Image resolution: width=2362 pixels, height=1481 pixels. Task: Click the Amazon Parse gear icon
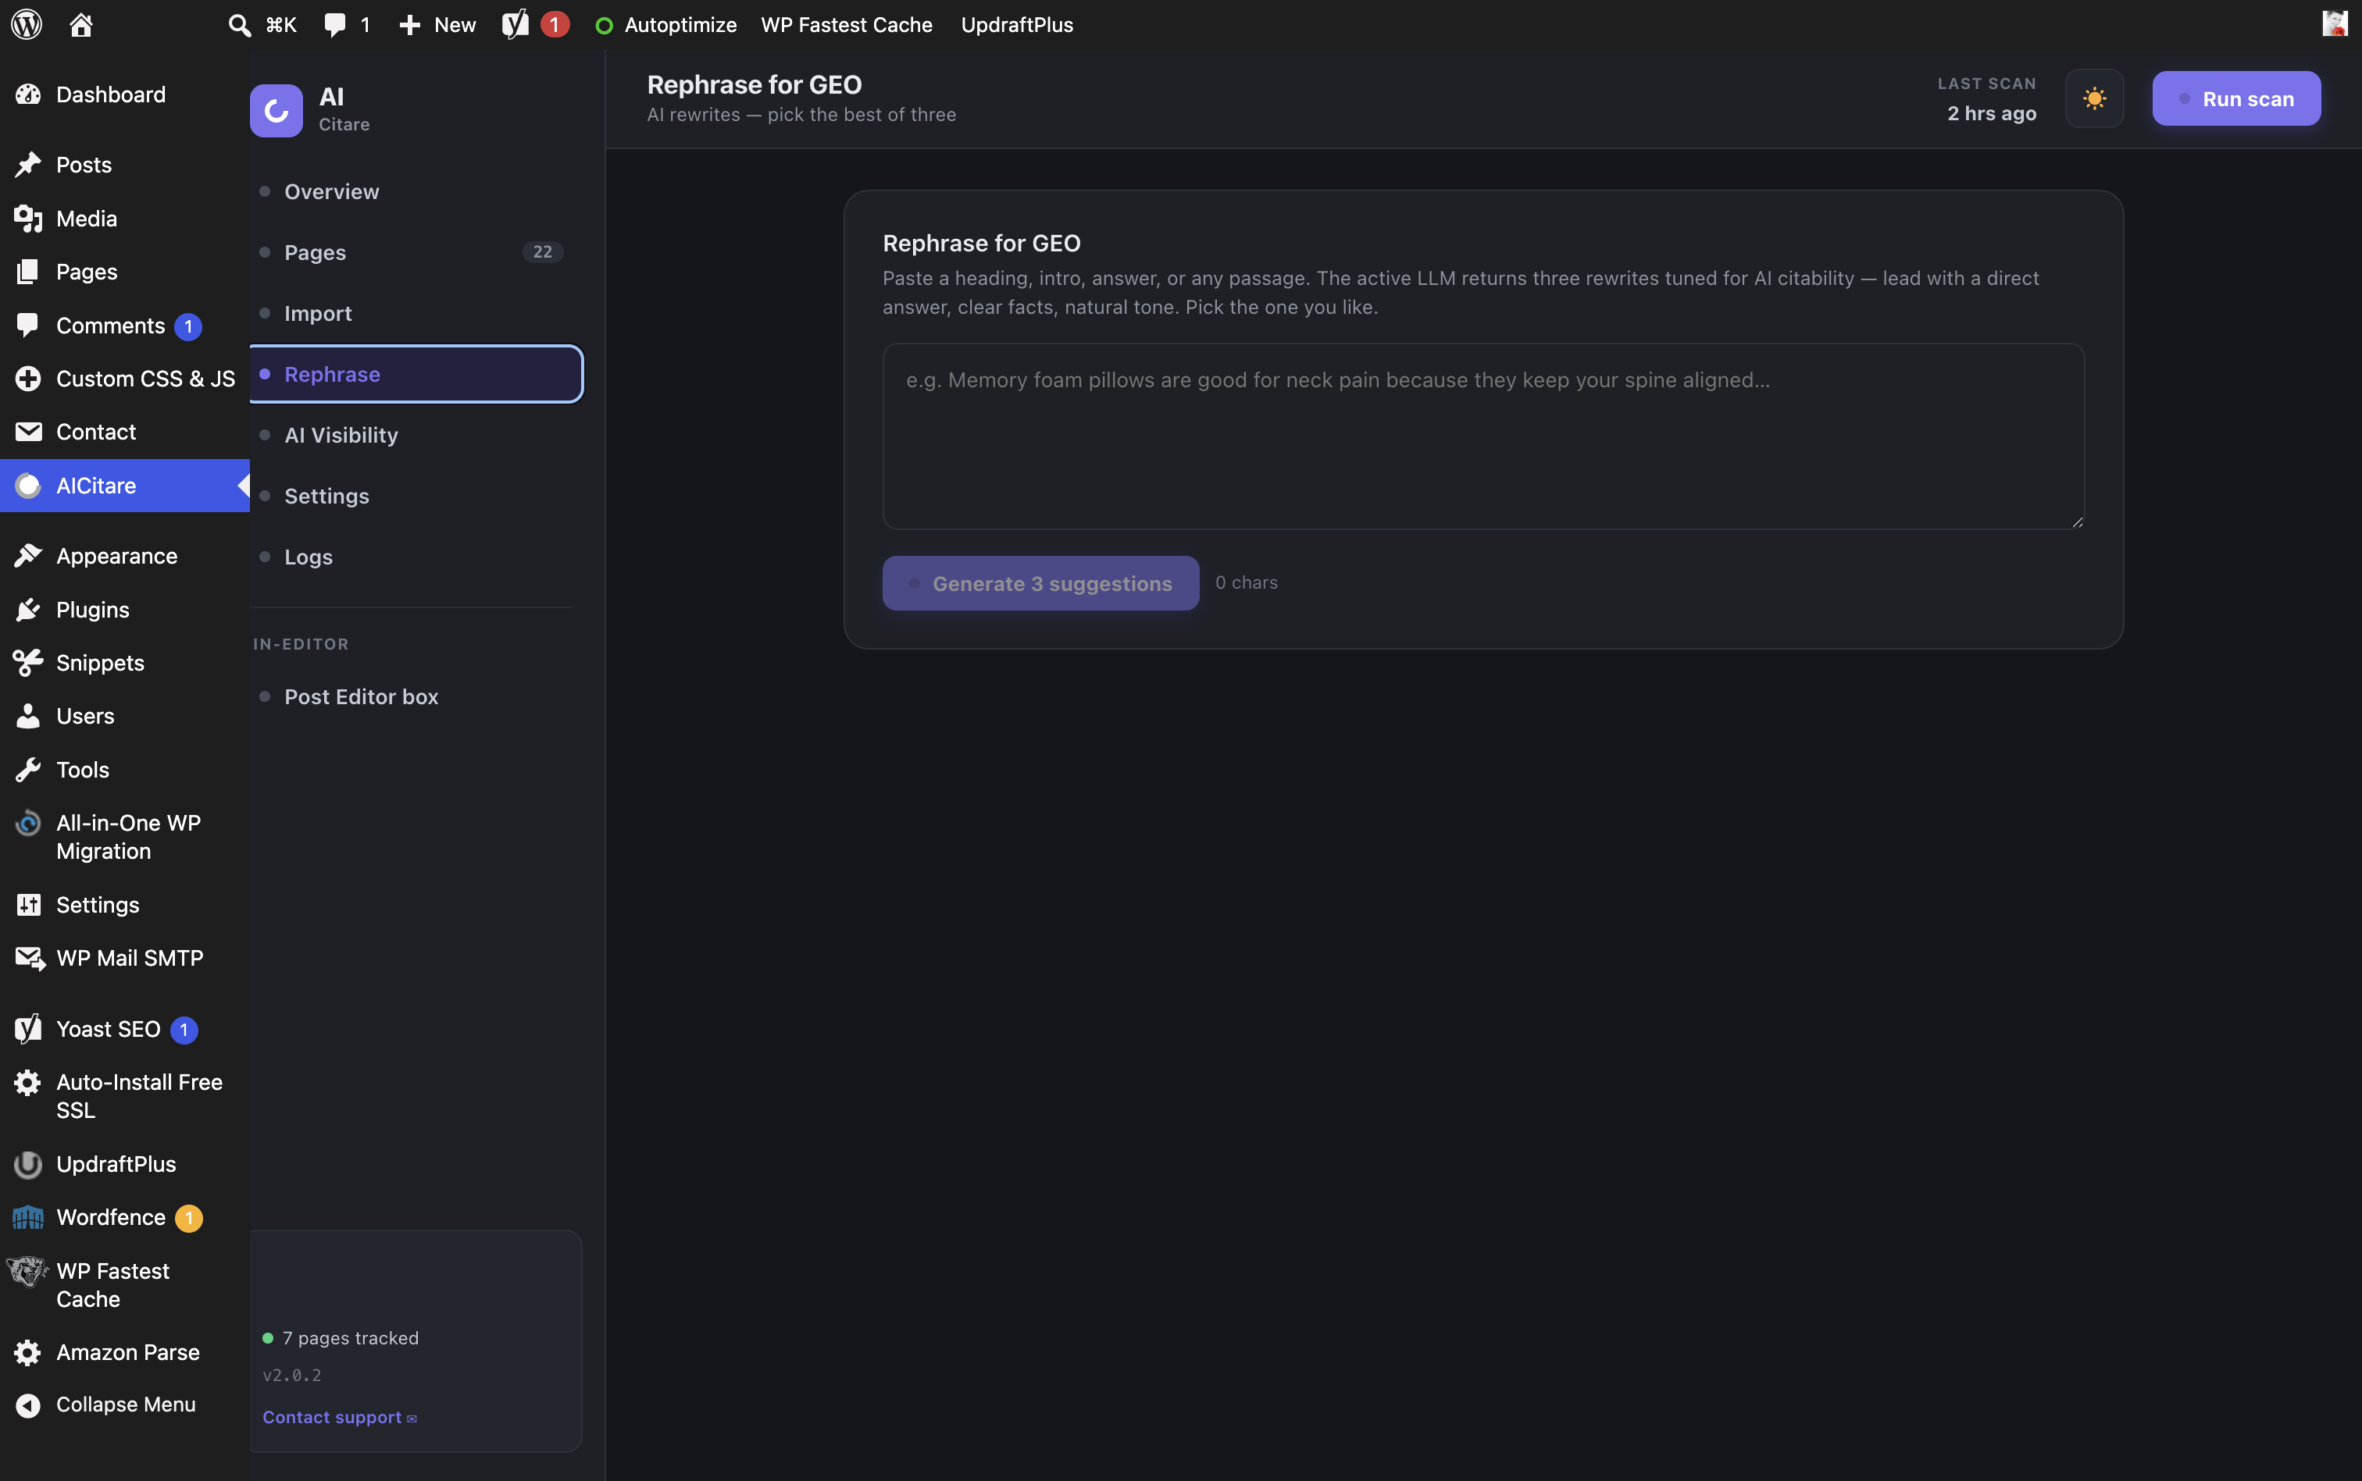[x=28, y=1353]
